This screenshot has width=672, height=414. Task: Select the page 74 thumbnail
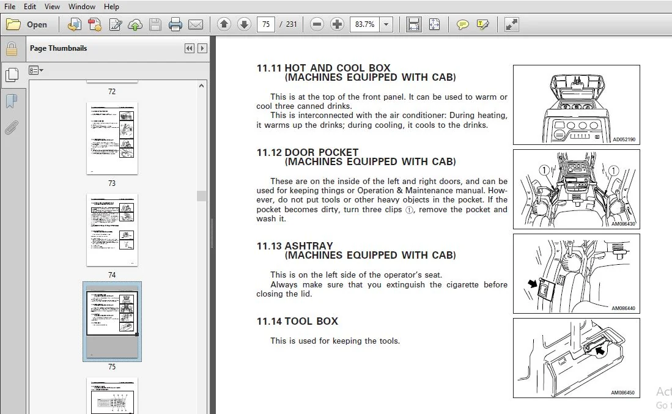coord(112,230)
